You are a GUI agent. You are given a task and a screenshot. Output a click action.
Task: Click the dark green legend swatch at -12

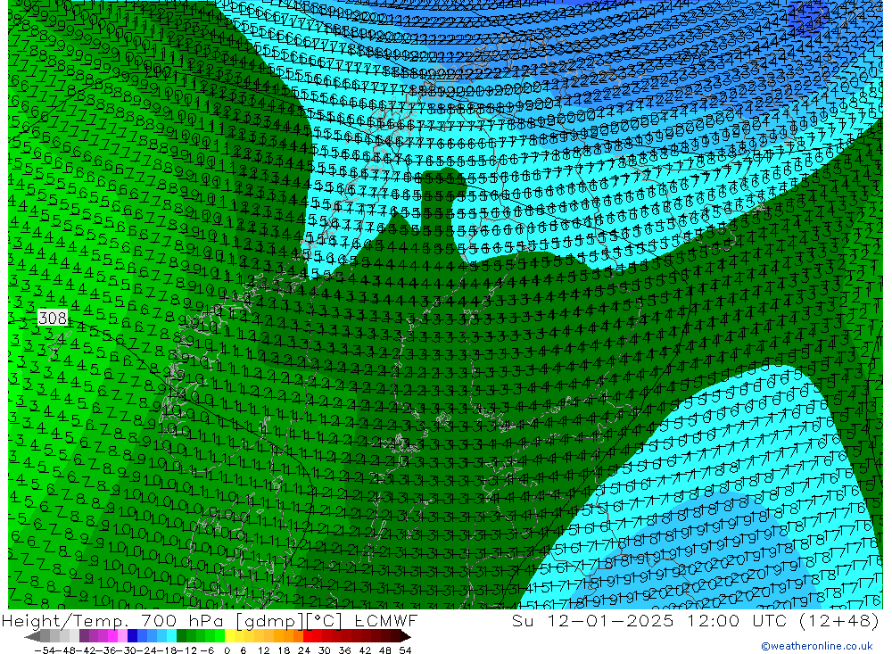[181, 636]
